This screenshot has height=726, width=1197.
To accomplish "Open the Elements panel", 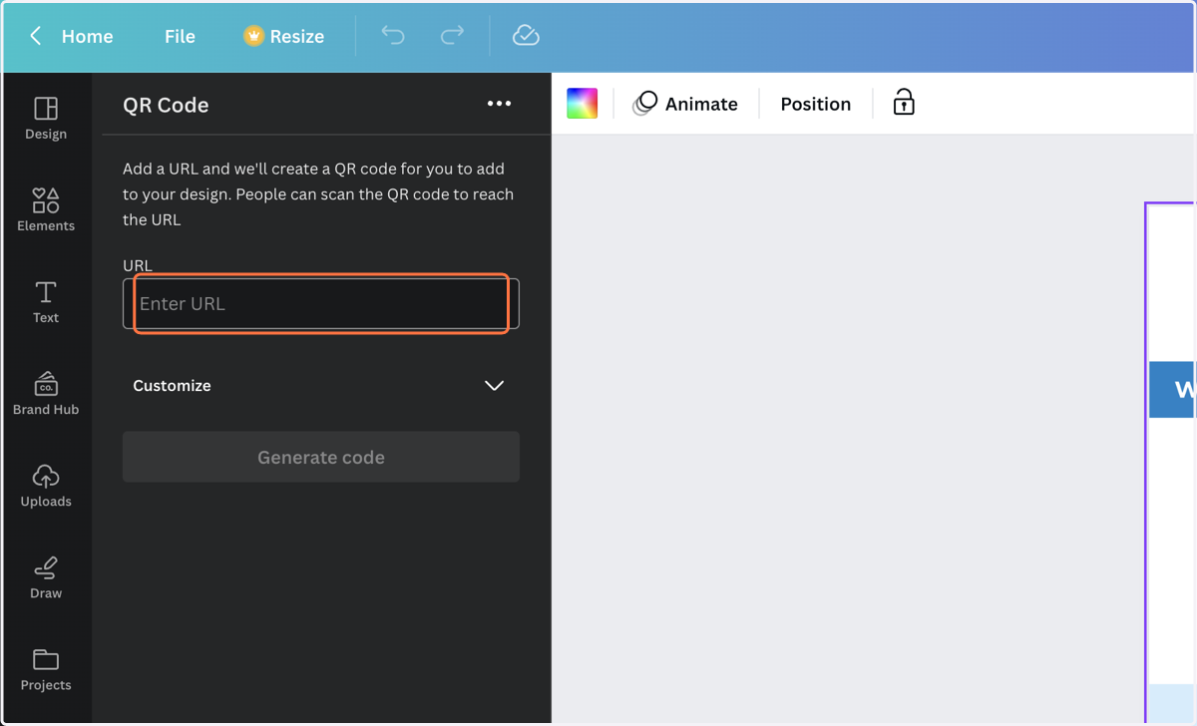I will click(x=46, y=209).
